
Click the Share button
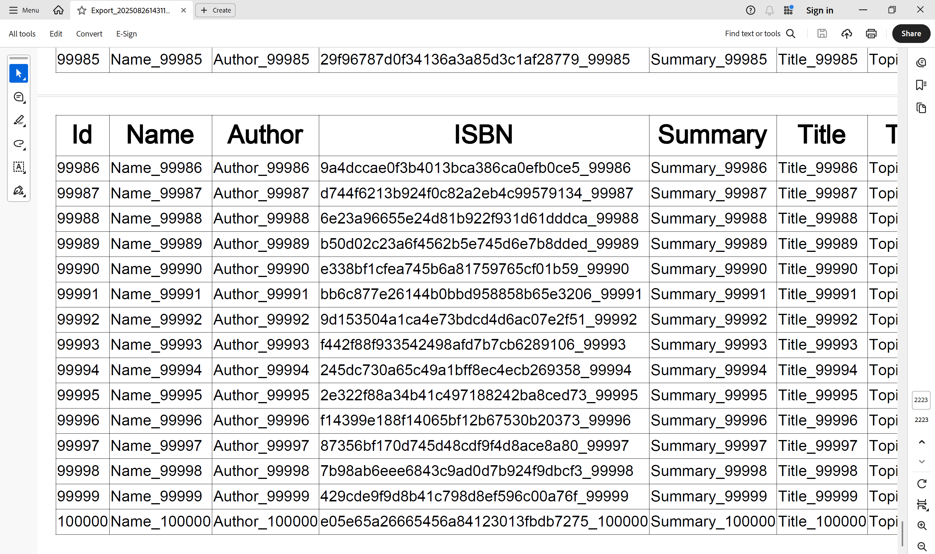click(911, 34)
